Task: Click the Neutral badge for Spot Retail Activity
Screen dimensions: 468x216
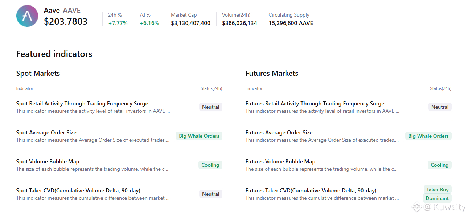Action: click(210, 107)
